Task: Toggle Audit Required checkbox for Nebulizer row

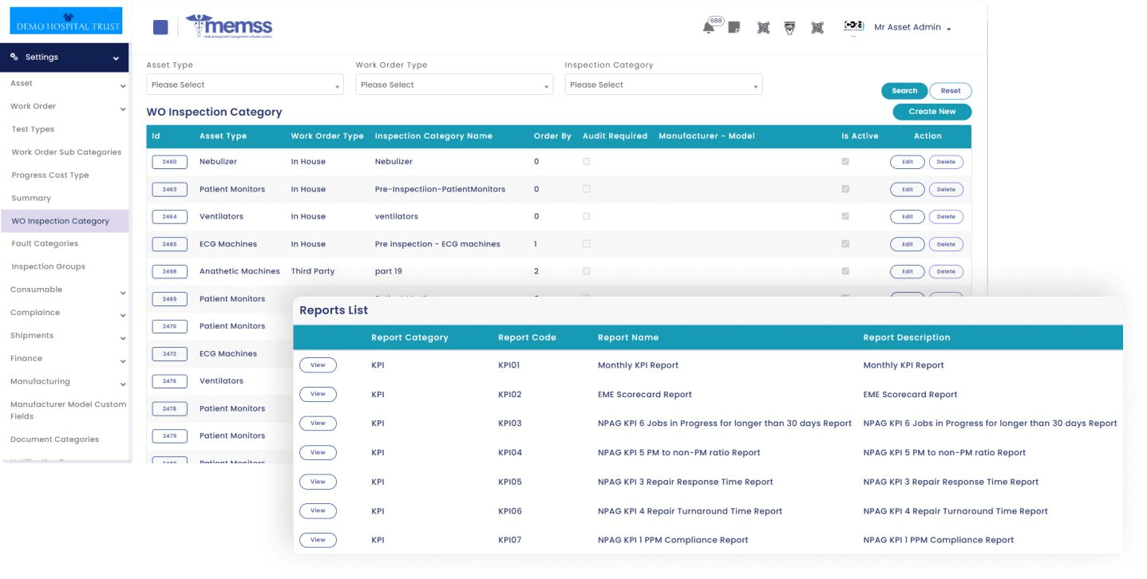Action: tap(587, 162)
